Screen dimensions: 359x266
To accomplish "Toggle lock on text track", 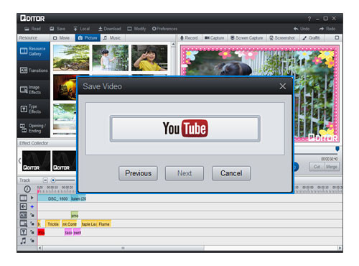I will (x=32, y=232).
